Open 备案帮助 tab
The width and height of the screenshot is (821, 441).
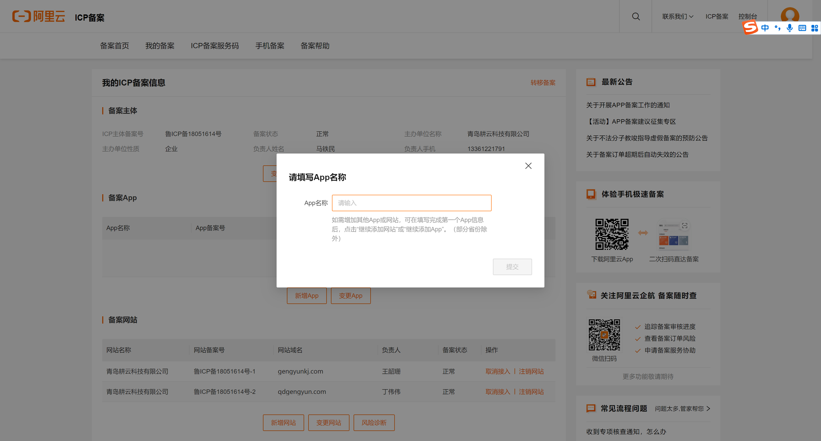(315, 46)
